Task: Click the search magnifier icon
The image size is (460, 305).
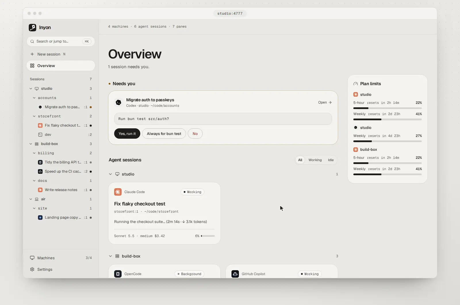Action: point(32,41)
